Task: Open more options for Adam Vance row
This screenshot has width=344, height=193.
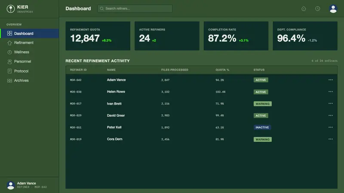Action: tap(331, 80)
